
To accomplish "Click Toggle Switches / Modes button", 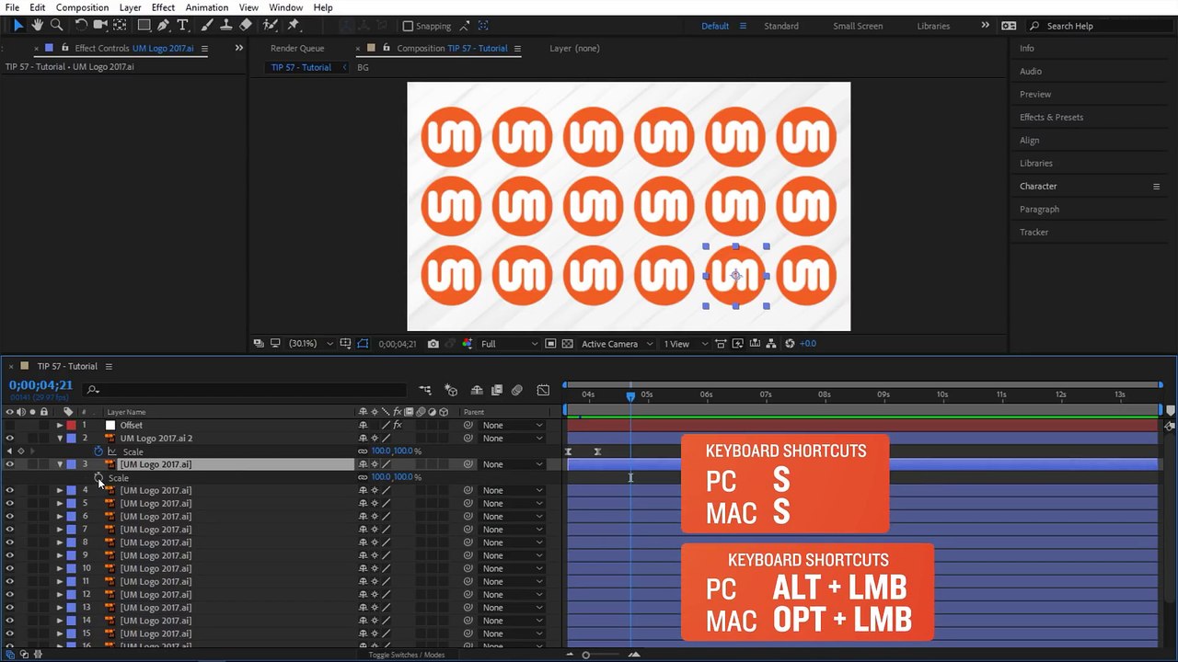I will point(406,655).
